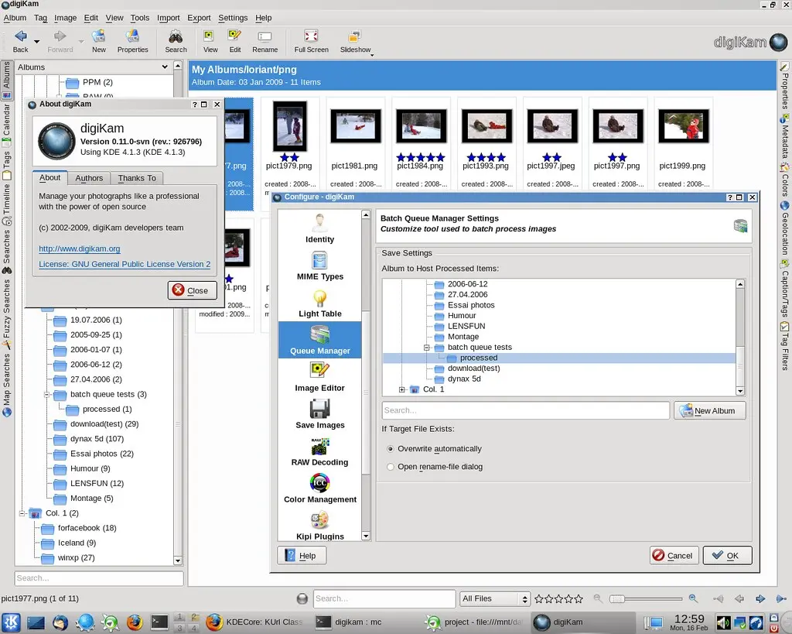Open the Metadata right sidebar tab
This screenshot has height=634, width=792.
(784, 136)
